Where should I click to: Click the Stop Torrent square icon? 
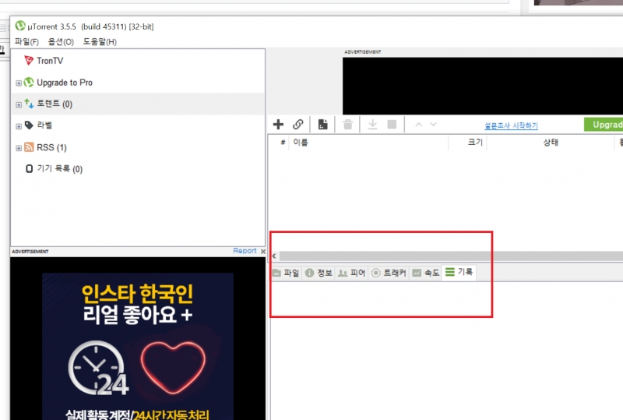(392, 125)
